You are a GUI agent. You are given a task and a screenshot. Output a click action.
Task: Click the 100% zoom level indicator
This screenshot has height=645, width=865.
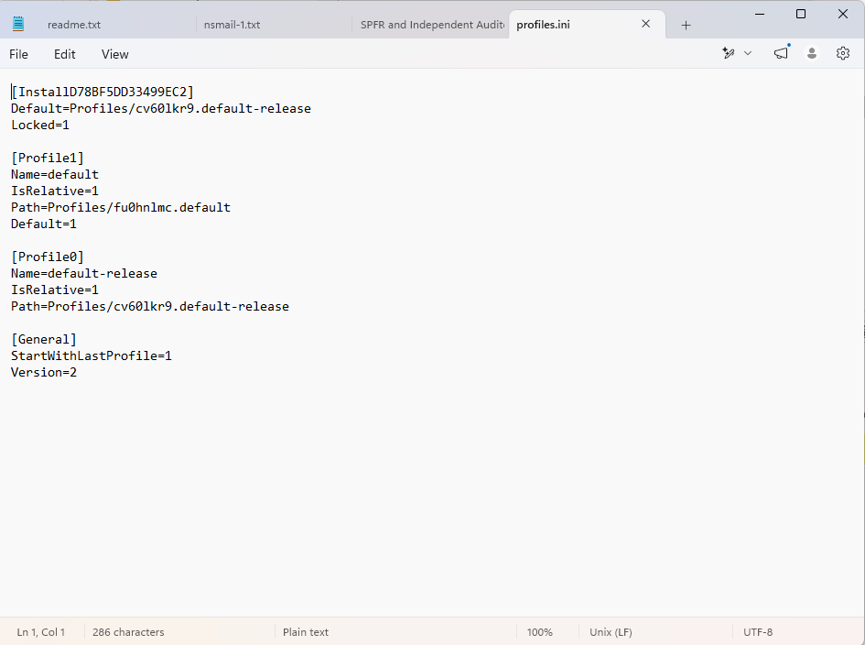point(539,632)
